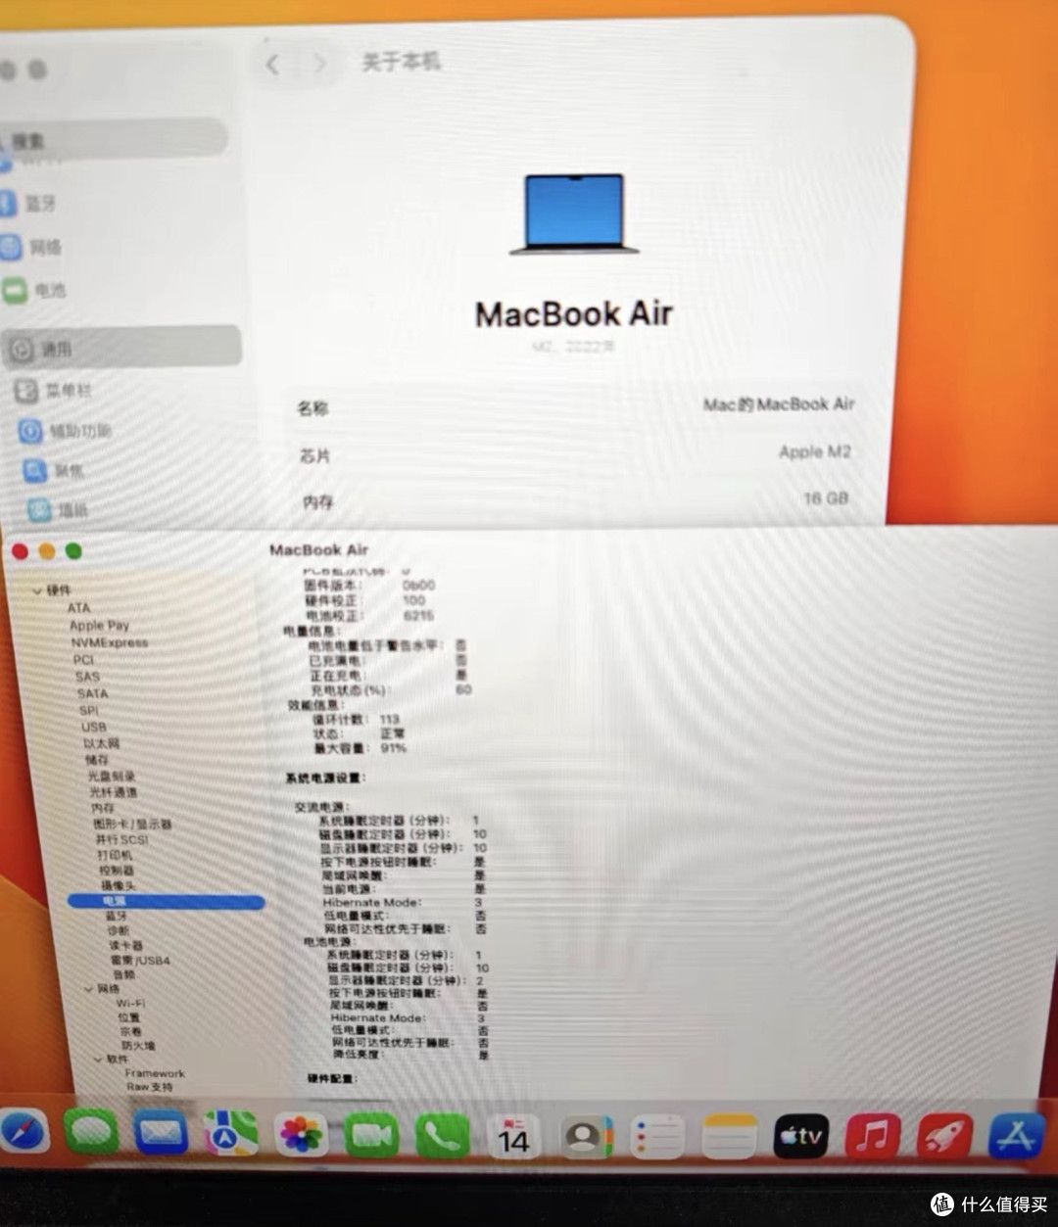Collapse the 软件 section in System Information
The width and height of the screenshot is (1058, 1227).
pos(98,1060)
